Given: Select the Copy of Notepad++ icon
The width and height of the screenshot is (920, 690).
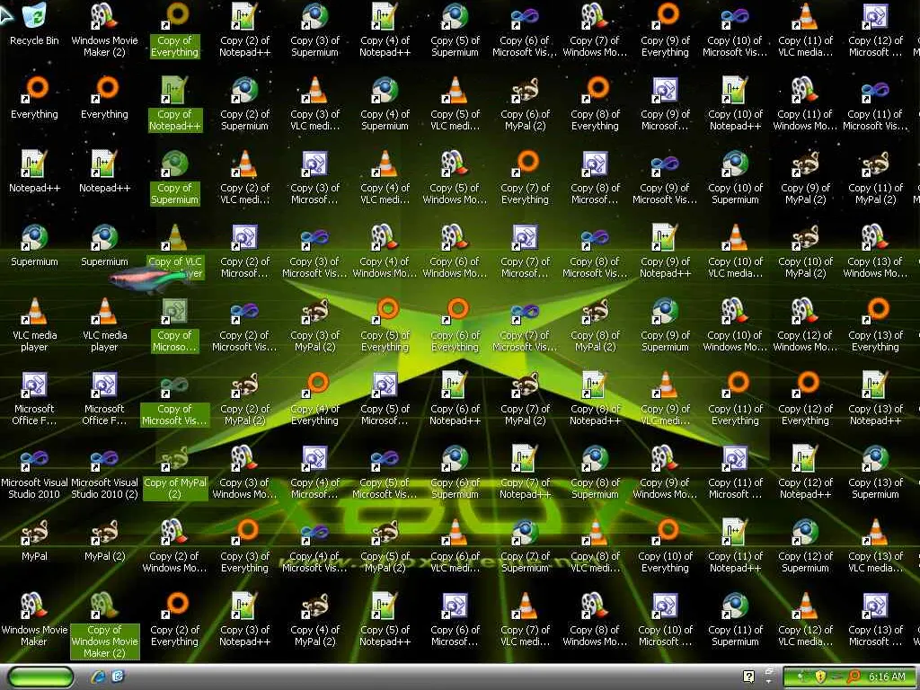Looking at the screenshot, I should 175,103.
